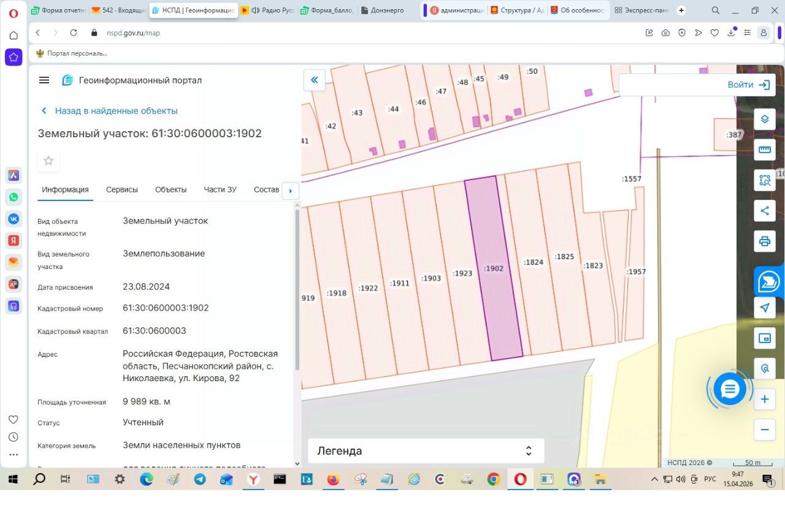The height and width of the screenshot is (508, 785).
Task: Open the overview mini-map tool
Action: click(764, 338)
